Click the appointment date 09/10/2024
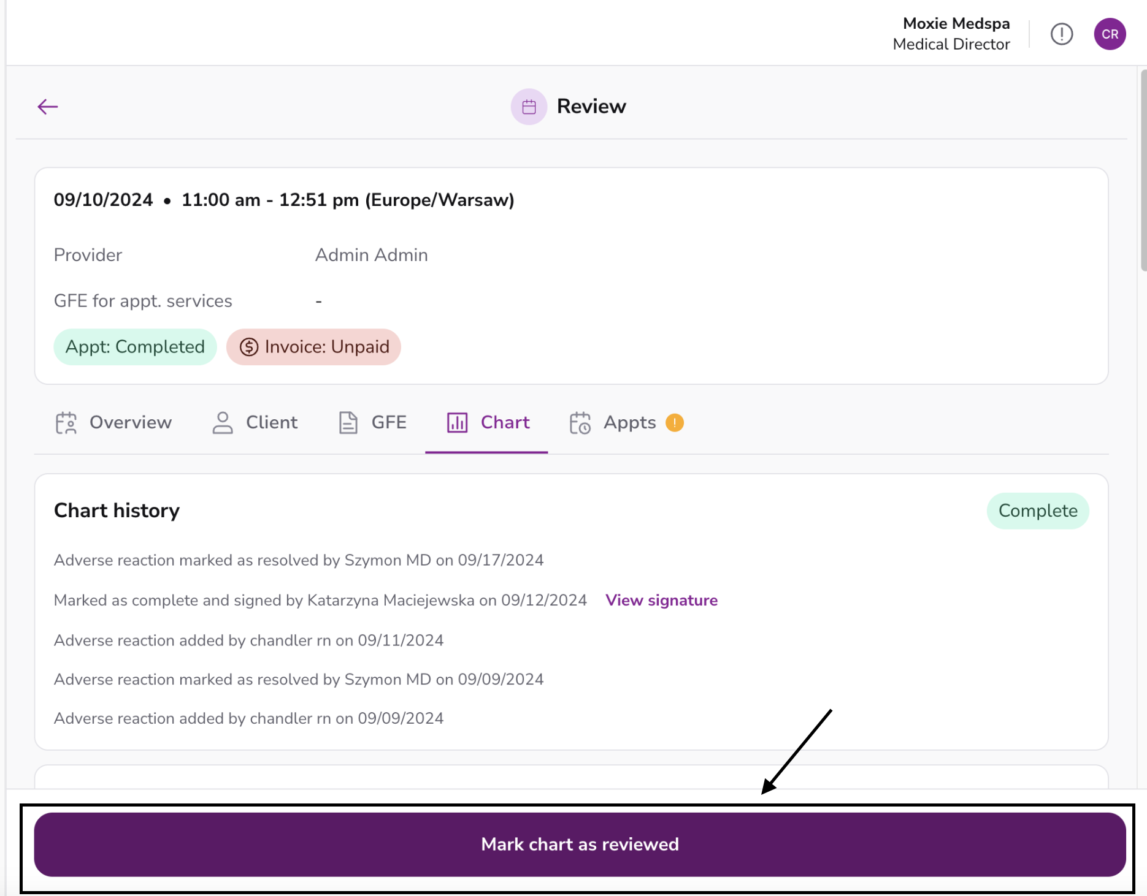 tap(103, 200)
